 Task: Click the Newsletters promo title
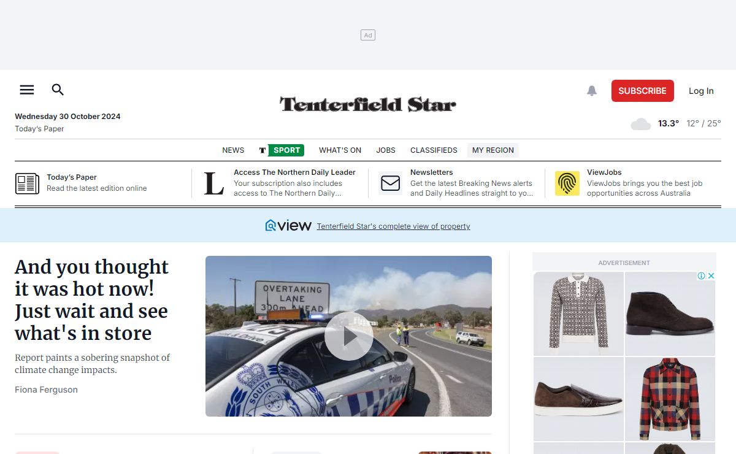click(x=431, y=172)
